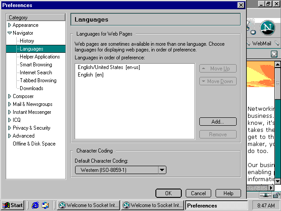
Task: Open the Windows Start menu
Action: 12,205
